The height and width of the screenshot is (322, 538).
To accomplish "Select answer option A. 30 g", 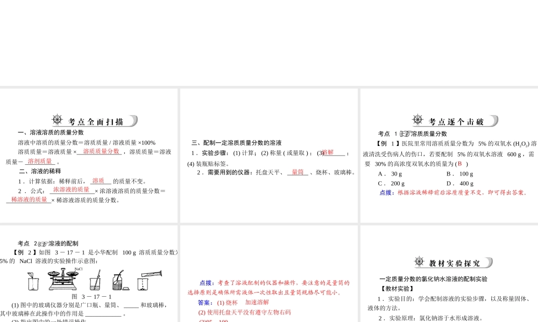I will 390,174.
